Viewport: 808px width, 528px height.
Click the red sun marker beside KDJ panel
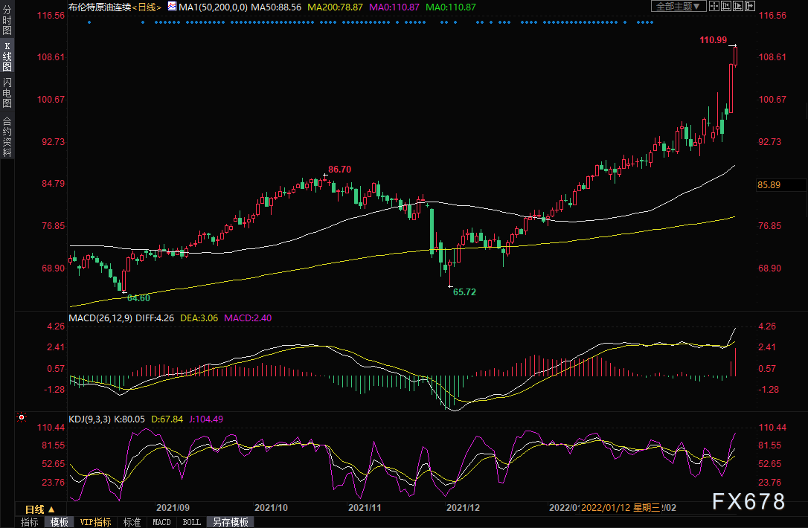(x=22, y=417)
